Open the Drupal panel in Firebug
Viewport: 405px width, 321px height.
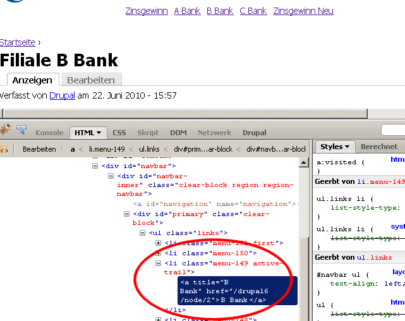pos(255,133)
